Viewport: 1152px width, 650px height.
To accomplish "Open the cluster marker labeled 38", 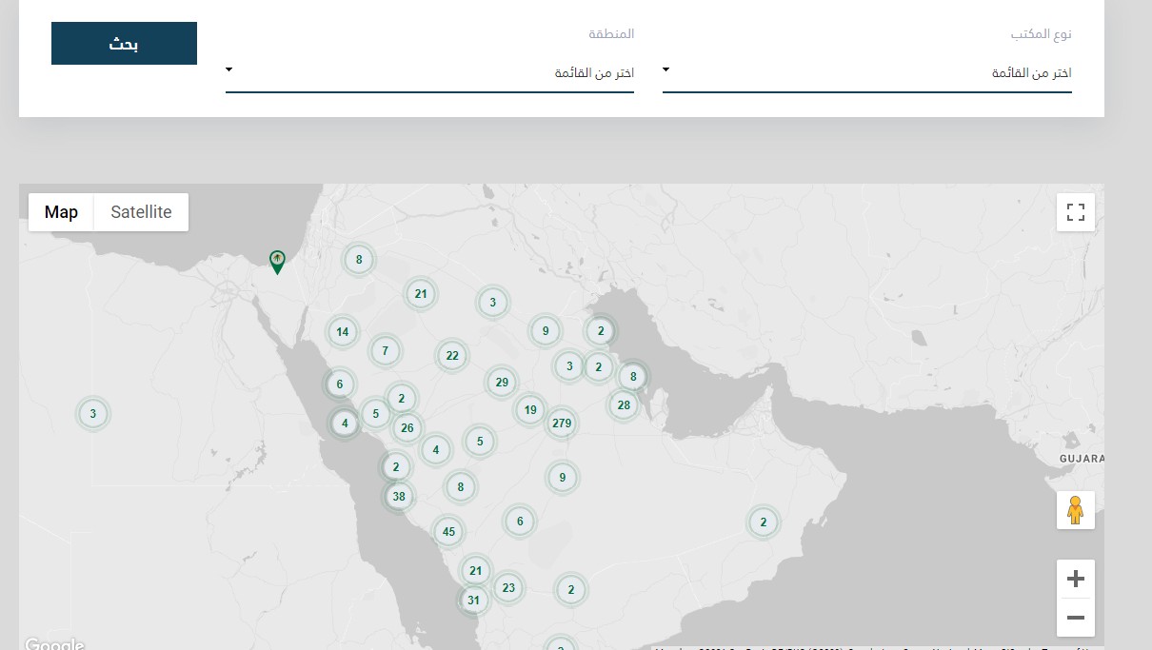I will point(399,496).
